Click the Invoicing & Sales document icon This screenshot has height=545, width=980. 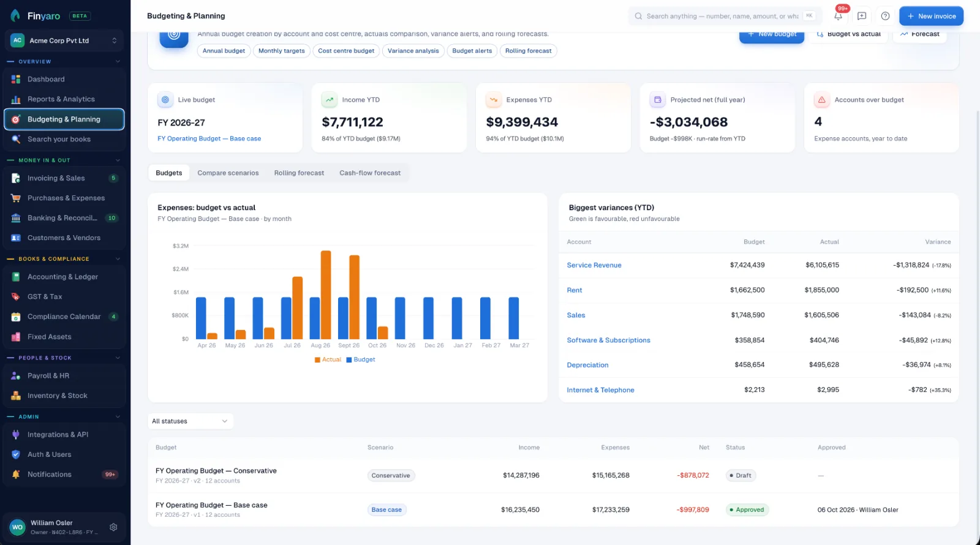click(16, 178)
